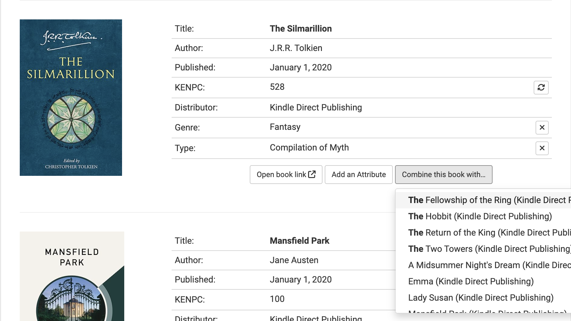Click the KENPC value 100
This screenshot has height=321, width=571.
pyautogui.click(x=277, y=299)
